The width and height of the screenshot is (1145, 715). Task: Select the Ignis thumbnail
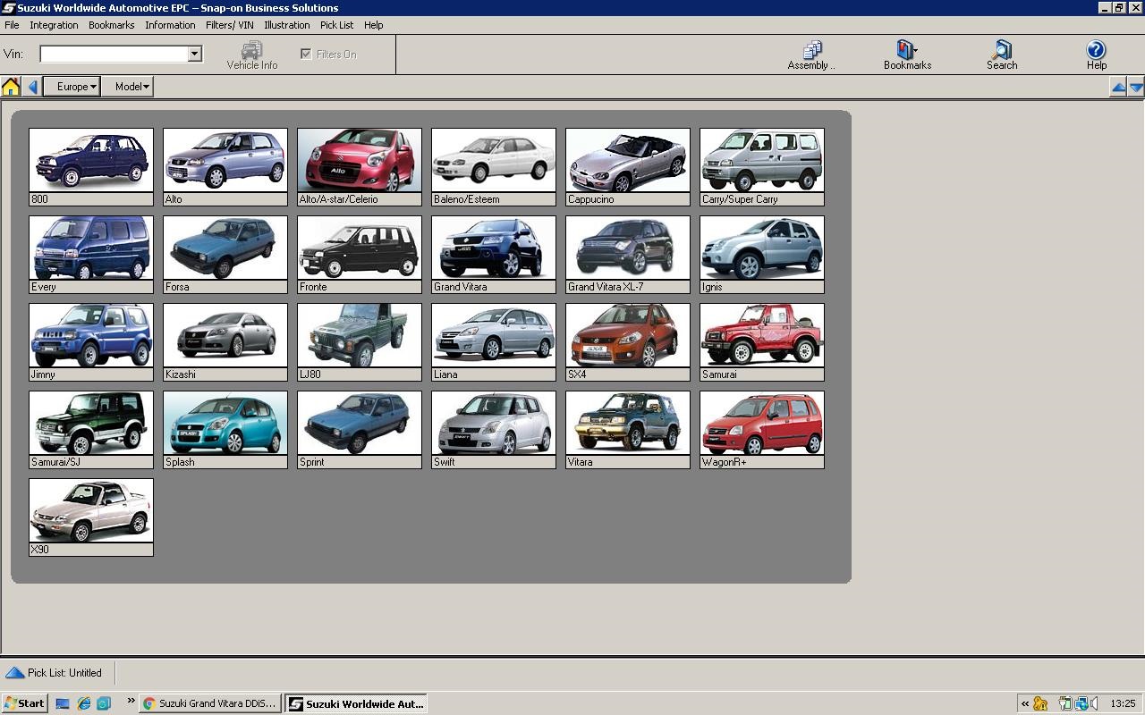click(x=762, y=255)
